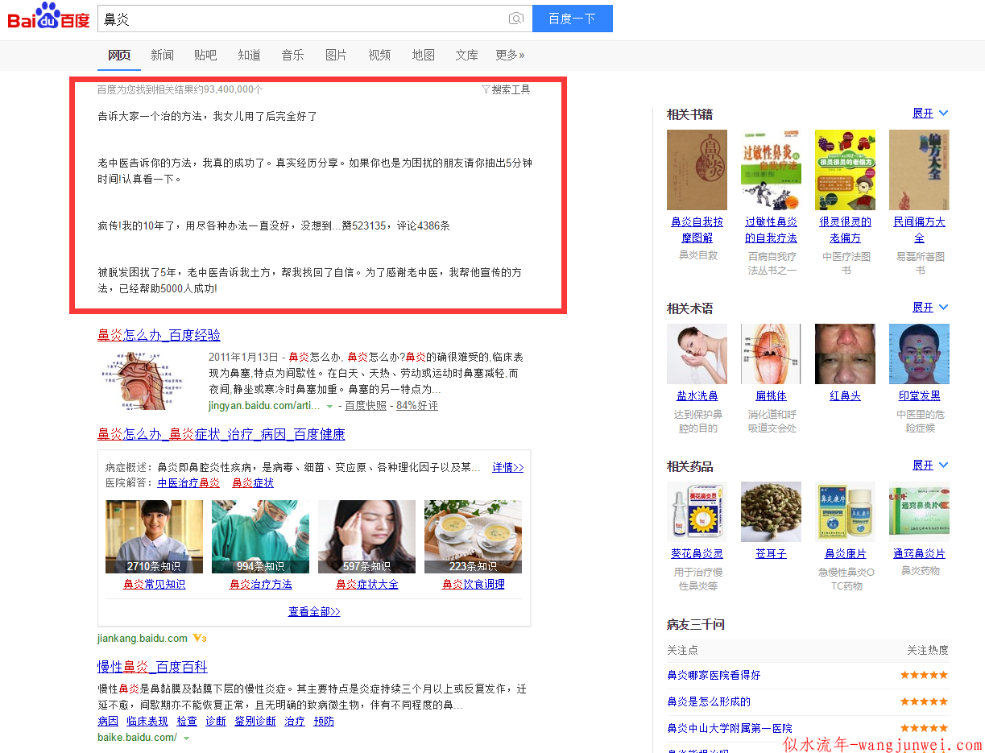Click the 百度一下 search button
Image resolution: width=985 pixels, height=753 pixels.
pyautogui.click(x=572, y=19)
